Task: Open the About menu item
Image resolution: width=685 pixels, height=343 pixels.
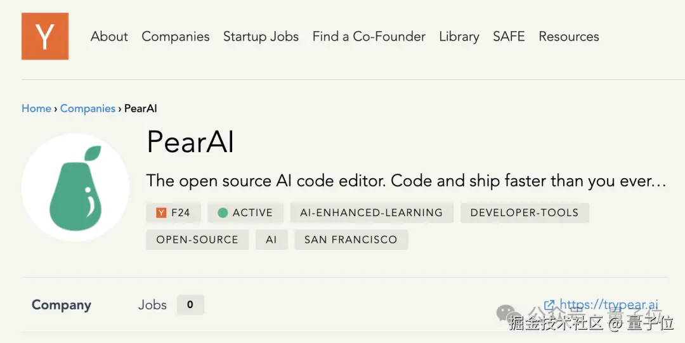Action: (109, 37)
